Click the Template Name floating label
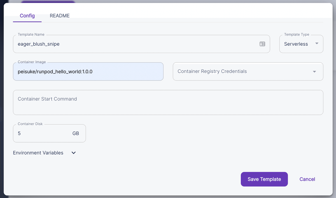 click(31, 34)
